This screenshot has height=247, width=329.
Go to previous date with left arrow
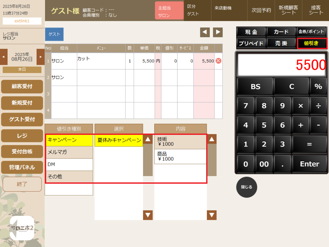click(x=4, y=57)
